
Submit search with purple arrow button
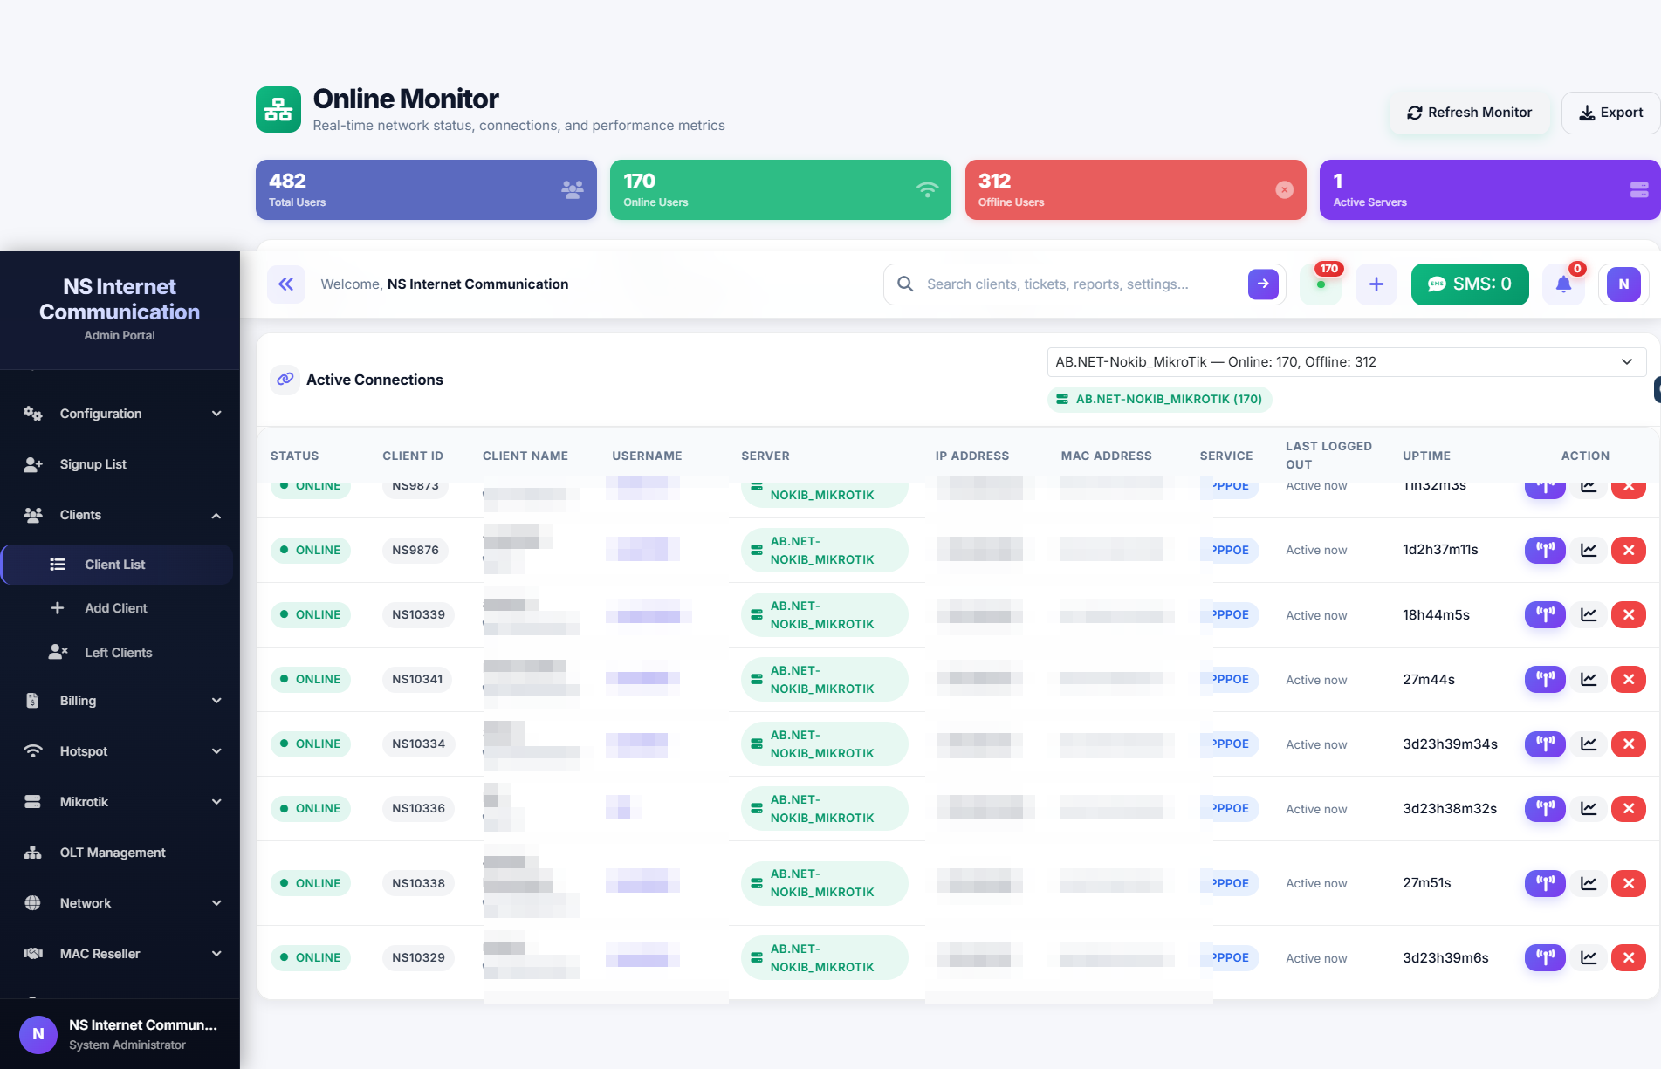coord(1263,284)
